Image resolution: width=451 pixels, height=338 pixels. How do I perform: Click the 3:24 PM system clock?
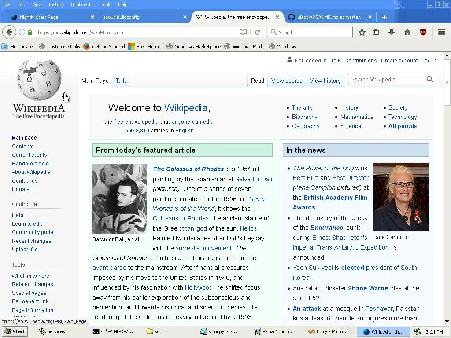click(x=434, y=332)
